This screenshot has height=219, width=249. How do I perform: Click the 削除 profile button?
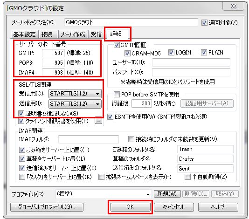[x=196, y=194]
